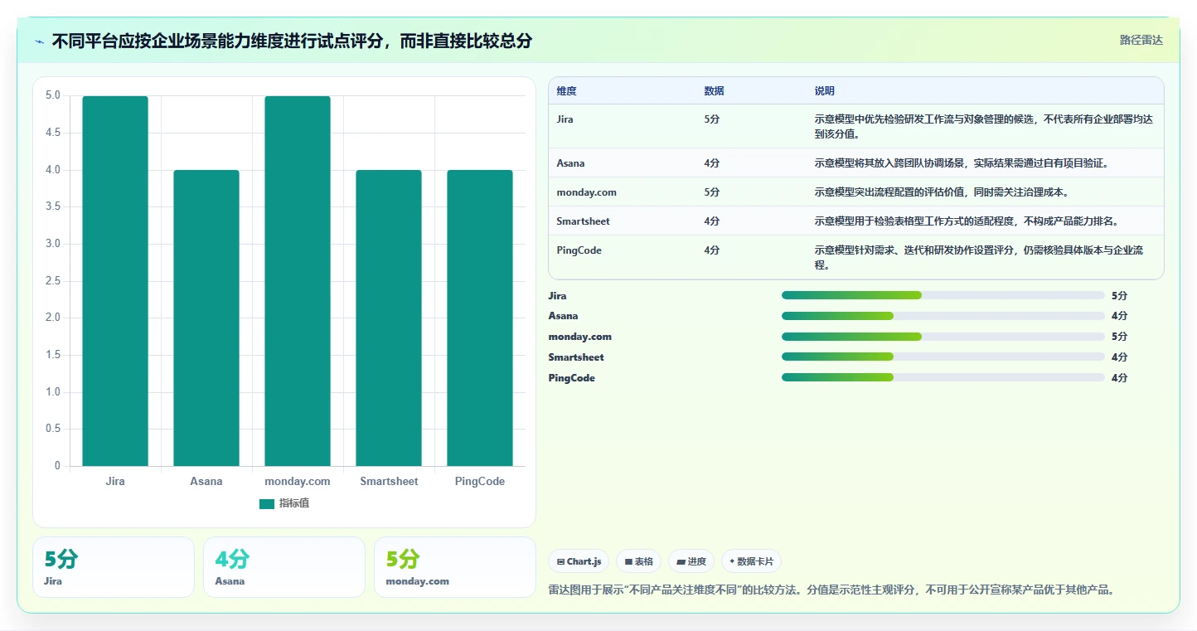Viewport: 1197px width, 631px height.
Task: Click the PingCode label beside its progress bar
Action: (572, 378)
